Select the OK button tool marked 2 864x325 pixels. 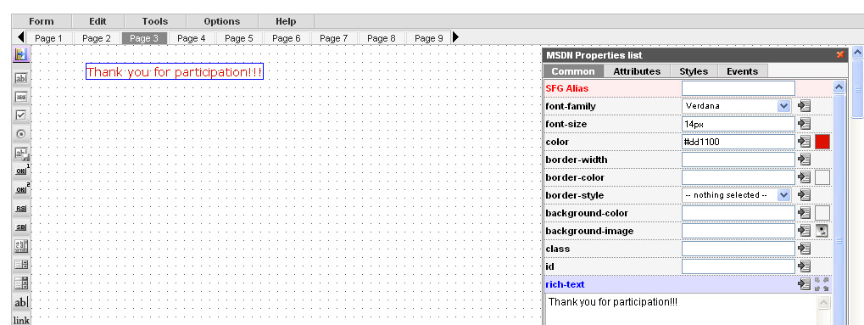(21, 189)
